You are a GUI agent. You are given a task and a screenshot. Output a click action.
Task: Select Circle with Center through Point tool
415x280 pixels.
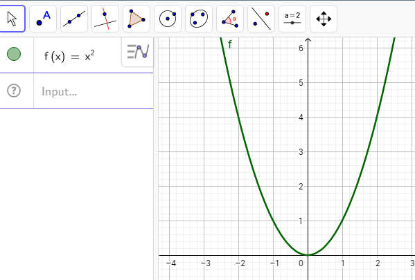pos(168,19)
